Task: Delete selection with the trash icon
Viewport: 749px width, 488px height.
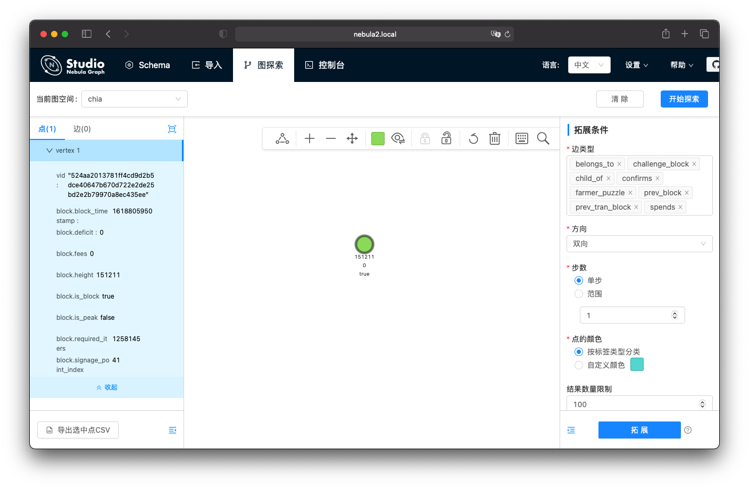Action: (495, 139)
